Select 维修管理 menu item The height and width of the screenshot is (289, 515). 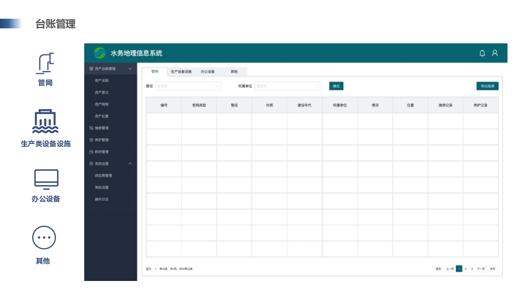coord(101,128)
